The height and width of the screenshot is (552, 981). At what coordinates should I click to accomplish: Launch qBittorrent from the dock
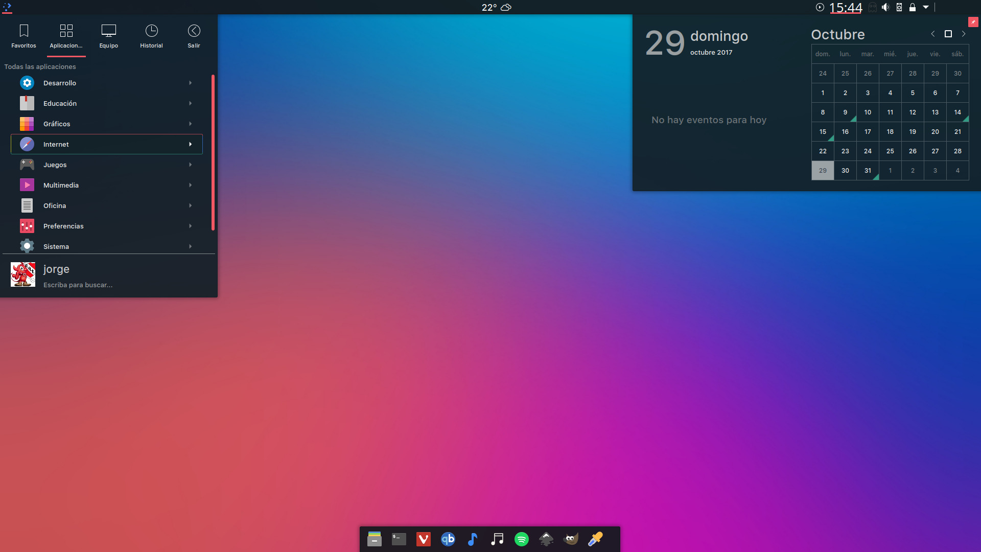point(448,539)
